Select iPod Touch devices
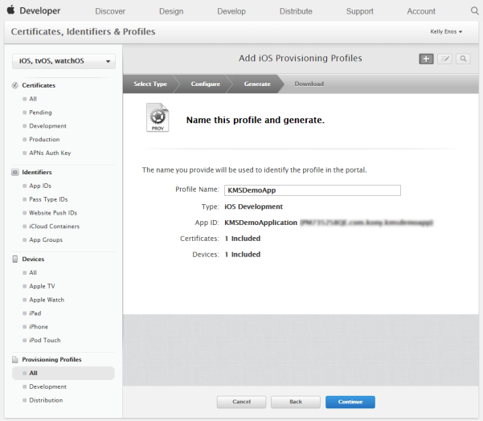This screenshot has height=421, width=483. [x=45, y=341]
